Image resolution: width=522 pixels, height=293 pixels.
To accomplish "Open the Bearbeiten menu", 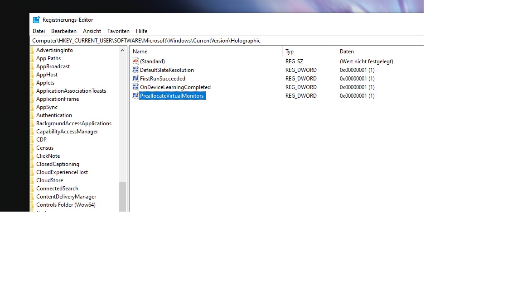I will (x=63, y=31).
